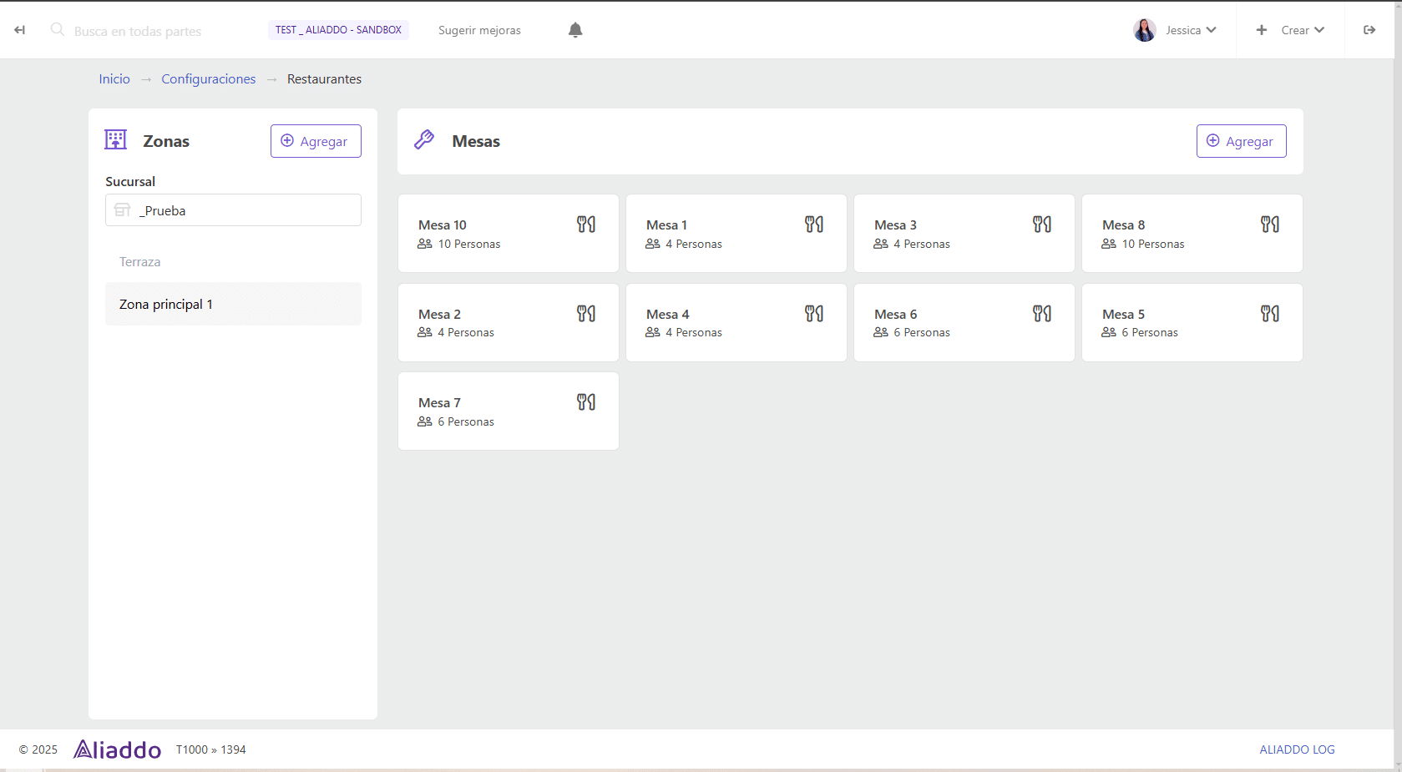The width and height of the screenshot is (1402, 772).
Task: Select the Terraza zone
Action: 140,262
